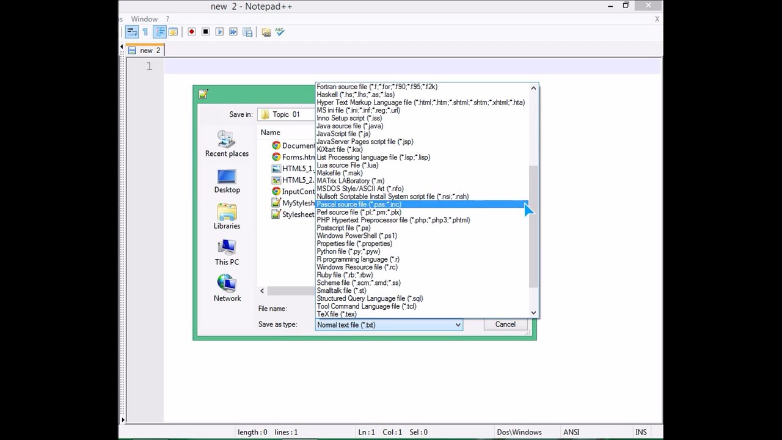Click the tab bar scroll-left arrow
782x440 pixels.
click(122, 48)
